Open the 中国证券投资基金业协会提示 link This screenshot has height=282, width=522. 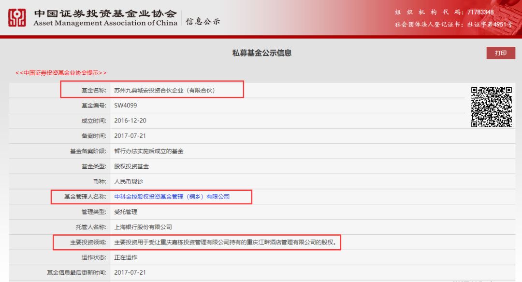click(x=61, y=73)
